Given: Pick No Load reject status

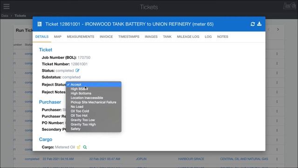Looking at the screenshot, I should tap(94, 107).
